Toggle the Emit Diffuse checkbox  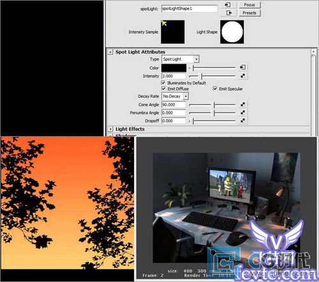163,88
